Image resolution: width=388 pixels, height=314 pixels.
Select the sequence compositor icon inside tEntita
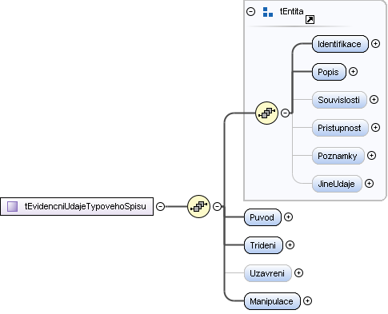266,113
